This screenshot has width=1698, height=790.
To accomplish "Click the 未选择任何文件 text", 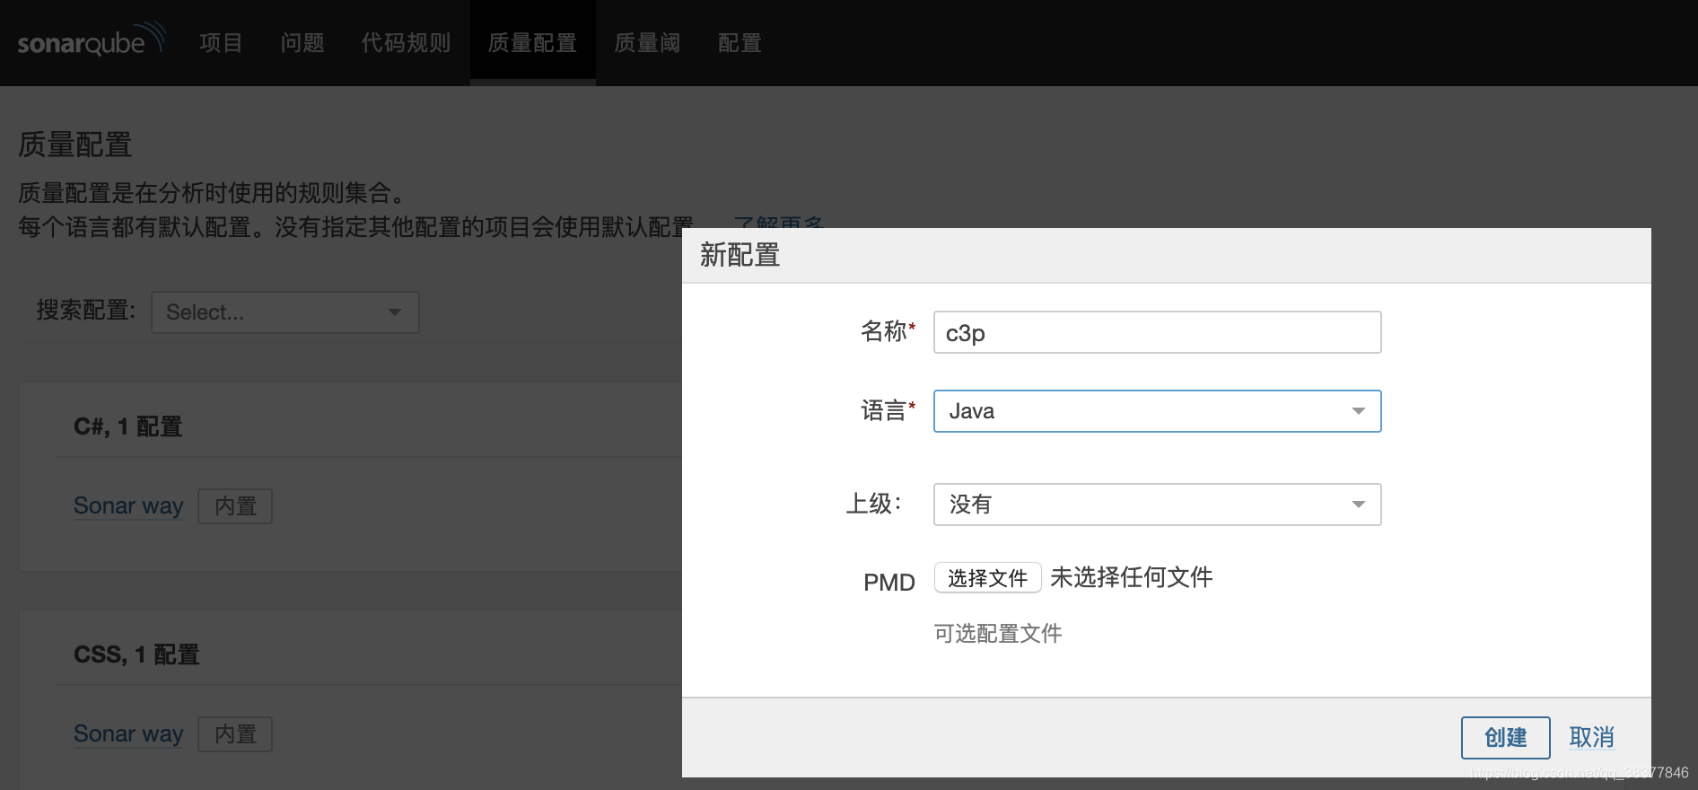I will pos(1131,577).
